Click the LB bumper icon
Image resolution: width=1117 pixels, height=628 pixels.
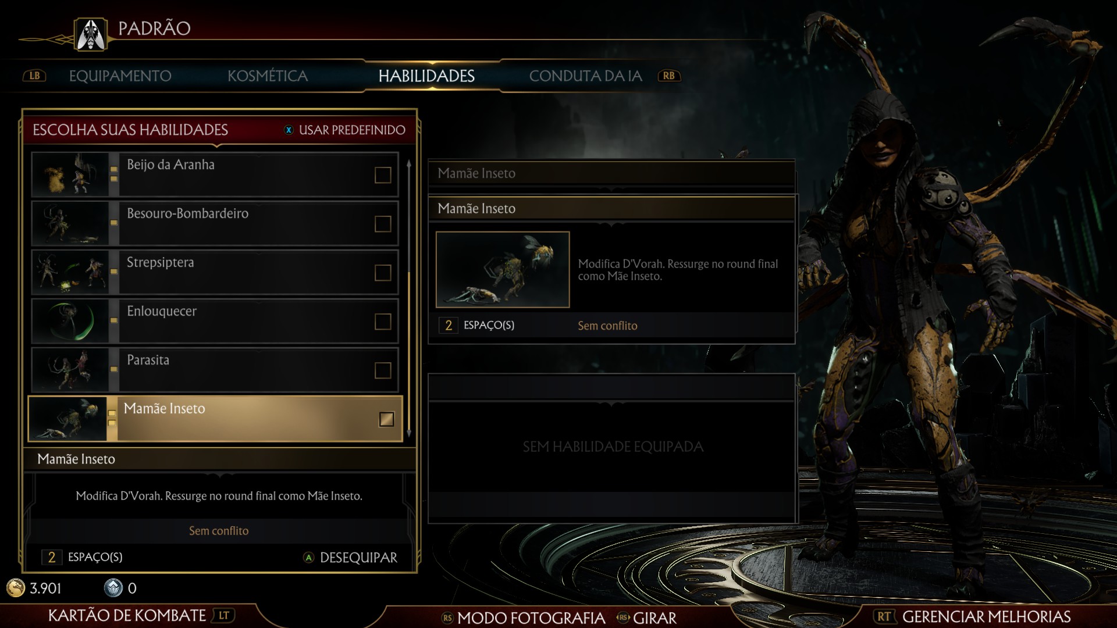coord(34,76)
